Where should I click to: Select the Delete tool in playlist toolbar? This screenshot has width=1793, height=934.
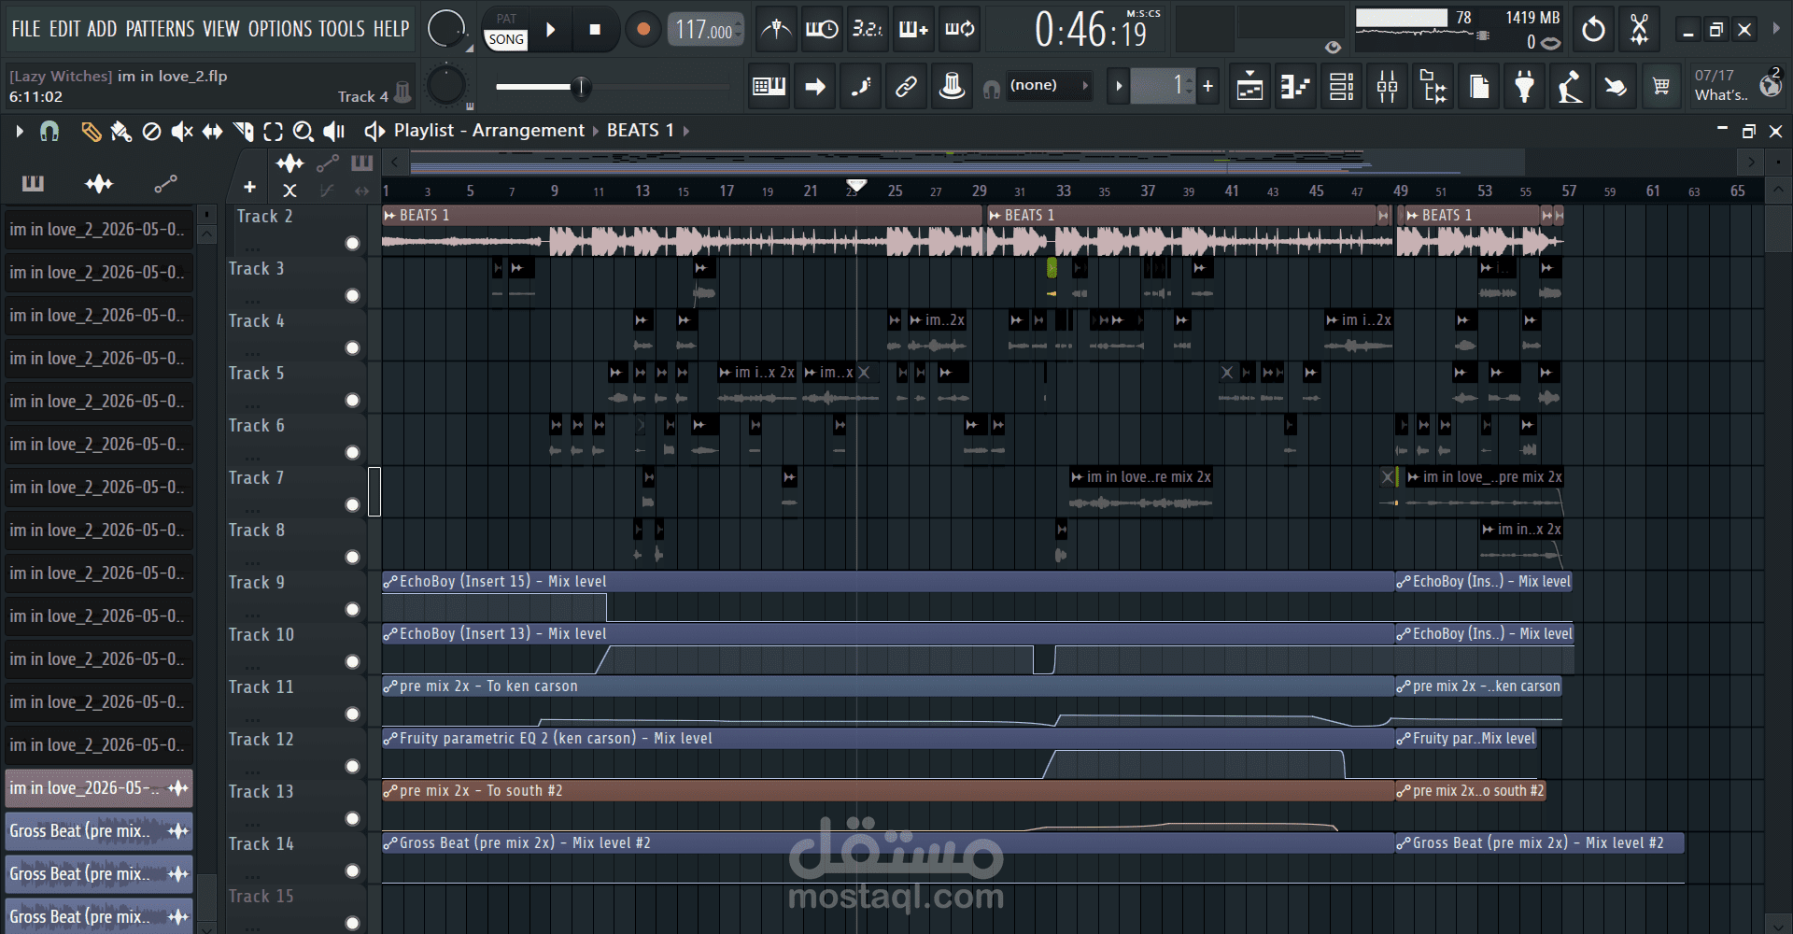tap(151, 132)
